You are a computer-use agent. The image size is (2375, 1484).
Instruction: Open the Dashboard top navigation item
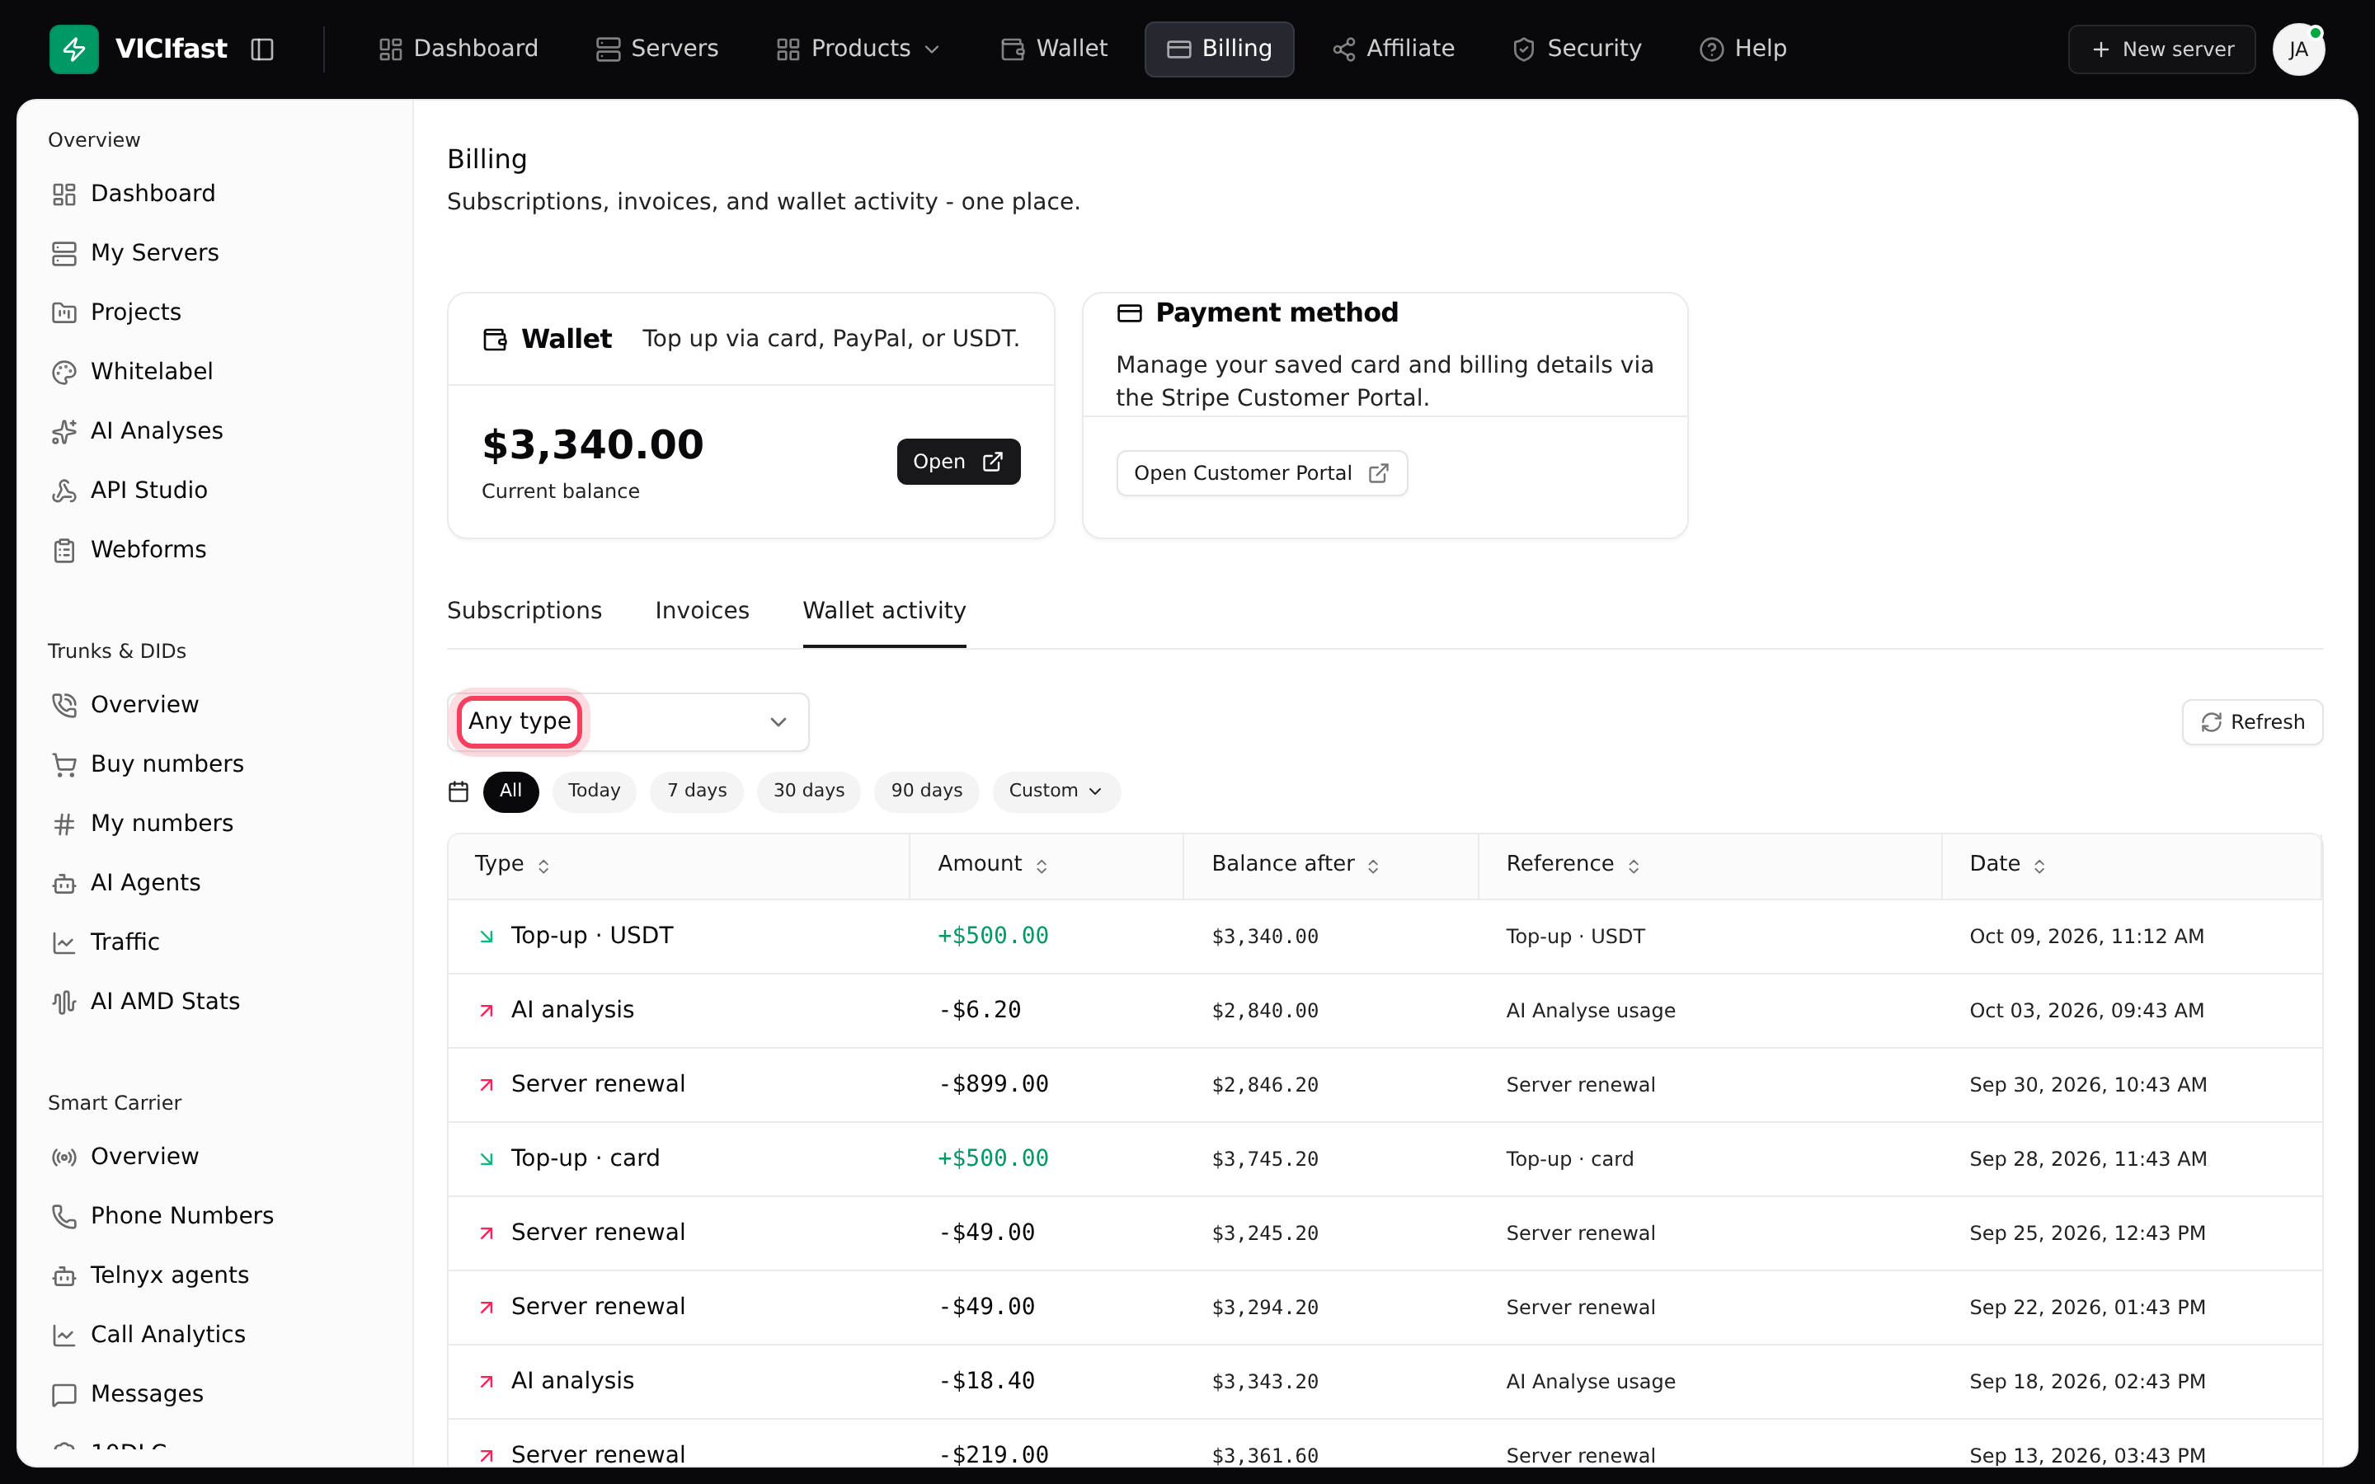coord(459,49)
